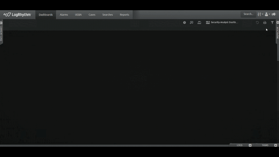This screenshot has height=157, width=279.
Task: Click the Search box
Action: click(x=248, y=14)
